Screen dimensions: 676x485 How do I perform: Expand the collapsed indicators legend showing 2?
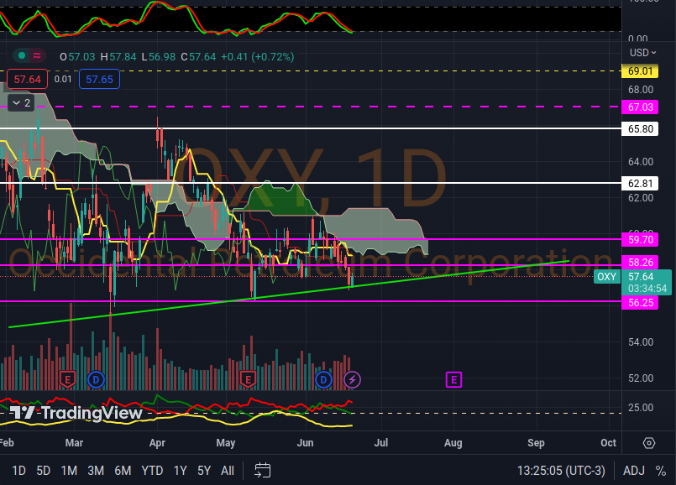(x=22, y=103)
